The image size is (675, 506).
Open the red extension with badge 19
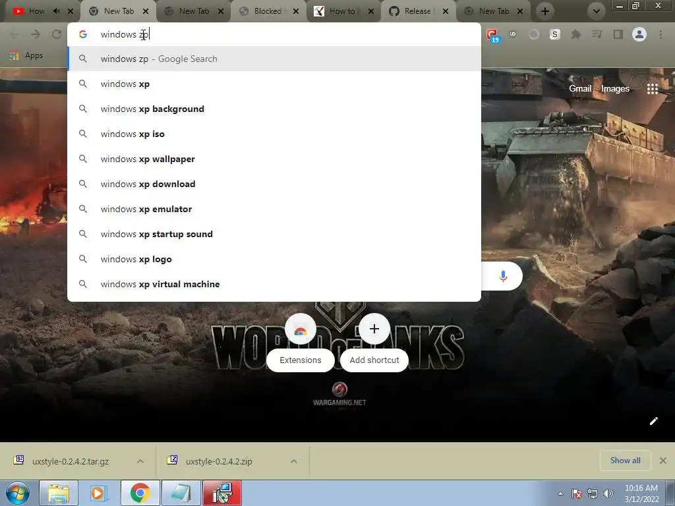click(492, 35)
